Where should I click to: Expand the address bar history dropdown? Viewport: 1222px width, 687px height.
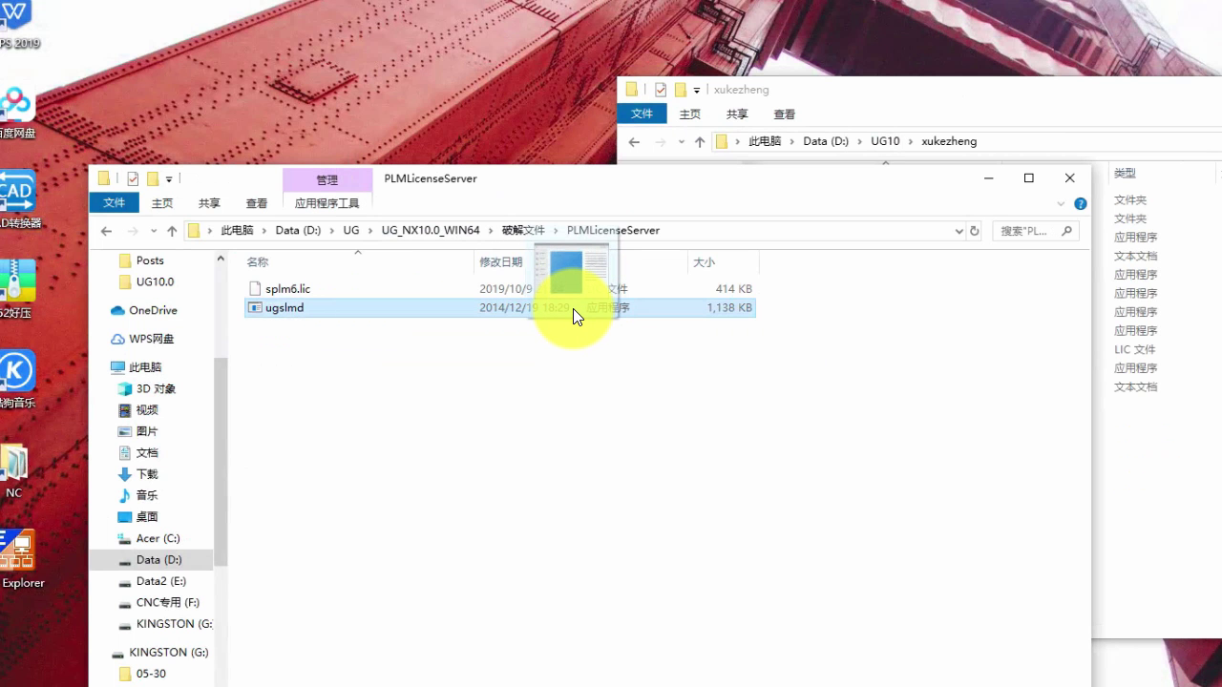point(959,231)
